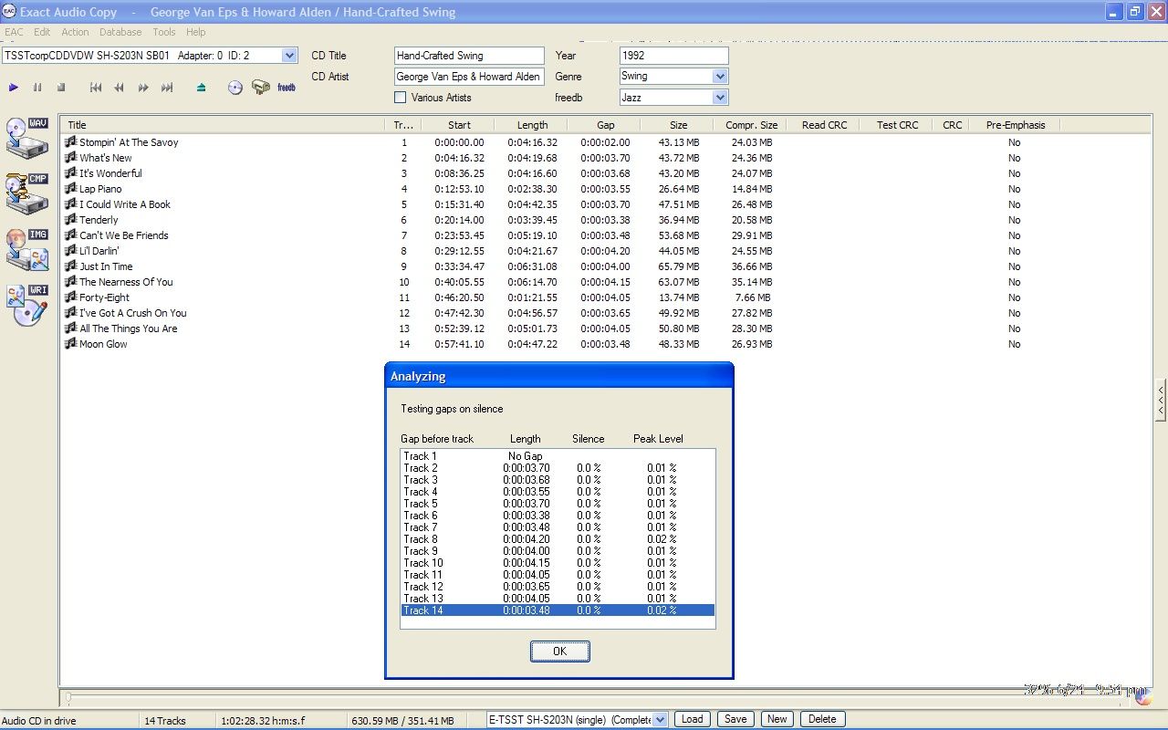This screenshot has width=1168, height=730.
Task: Select the I Could Write A Book track
Action: [124, 204]
